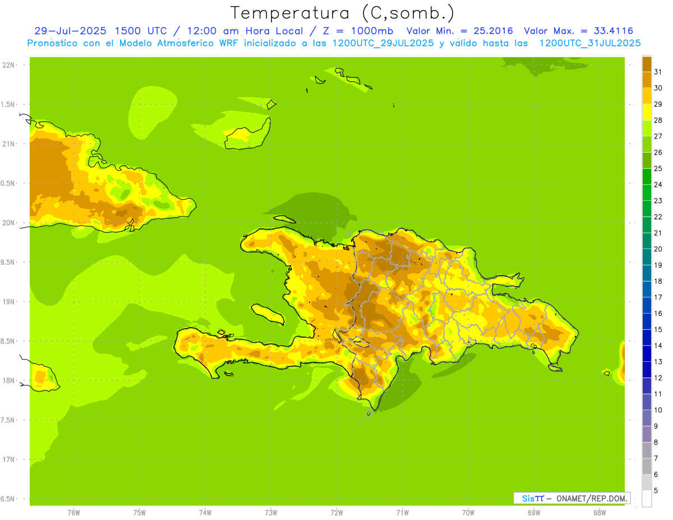The height and width of the screenshot is (520, 673).
Task: Click the latitude label '17N'
Action: tap(8, 459)
